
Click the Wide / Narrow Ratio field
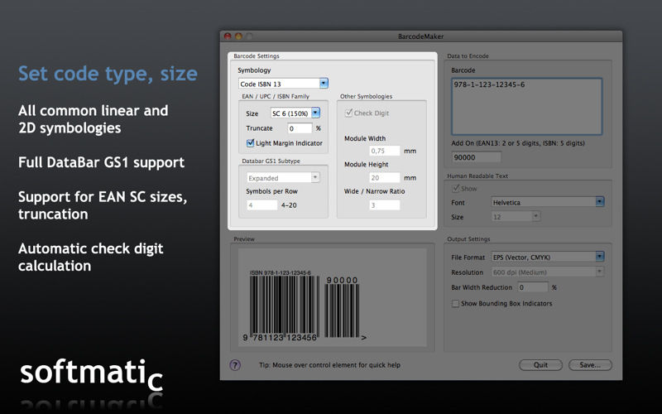(385, 205)
